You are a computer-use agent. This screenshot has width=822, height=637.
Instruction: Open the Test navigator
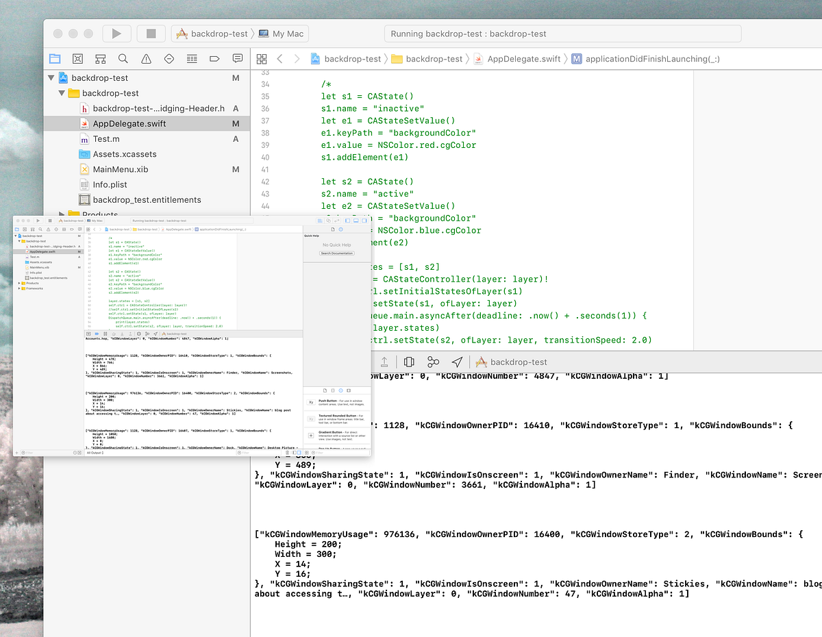pyautogui.click(x=169, y=59)
